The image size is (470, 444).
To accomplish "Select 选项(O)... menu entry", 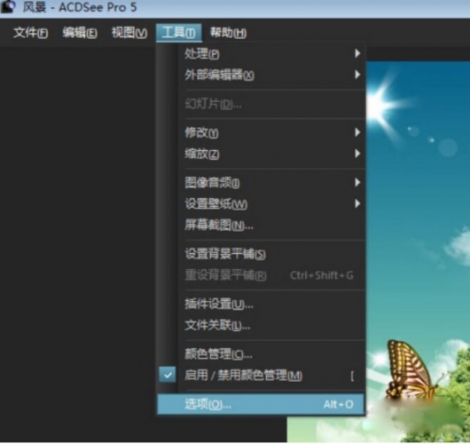I will tap(261, 404).
